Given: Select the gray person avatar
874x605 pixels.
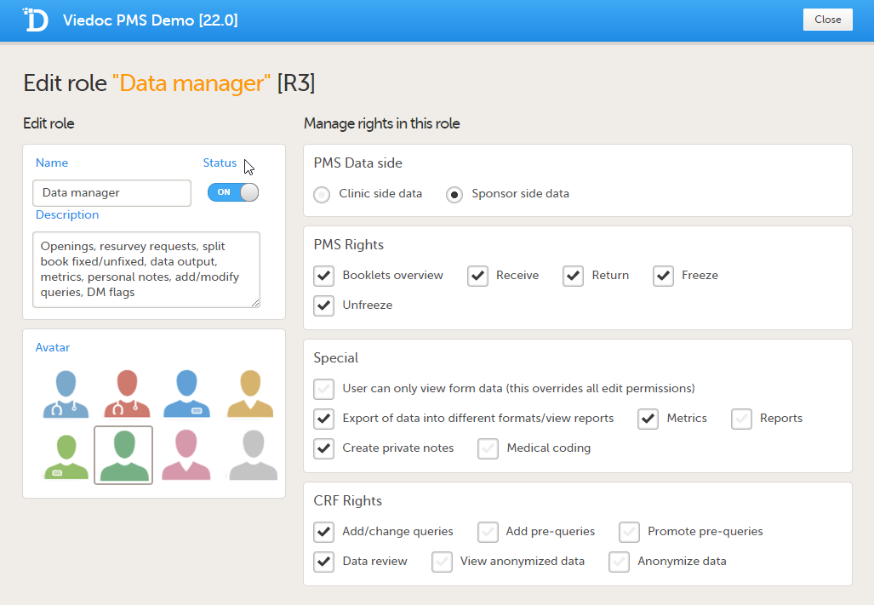Looking at the screenshot, I should click(248, 456).
